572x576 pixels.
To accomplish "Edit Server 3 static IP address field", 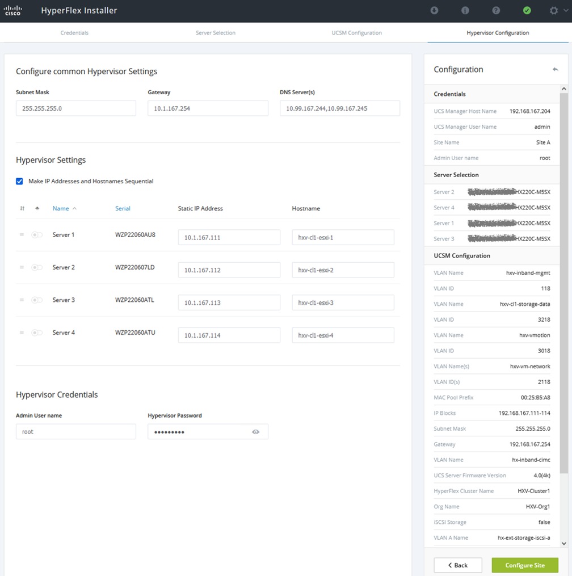I will pyautogui.click(x=229, y=302).
